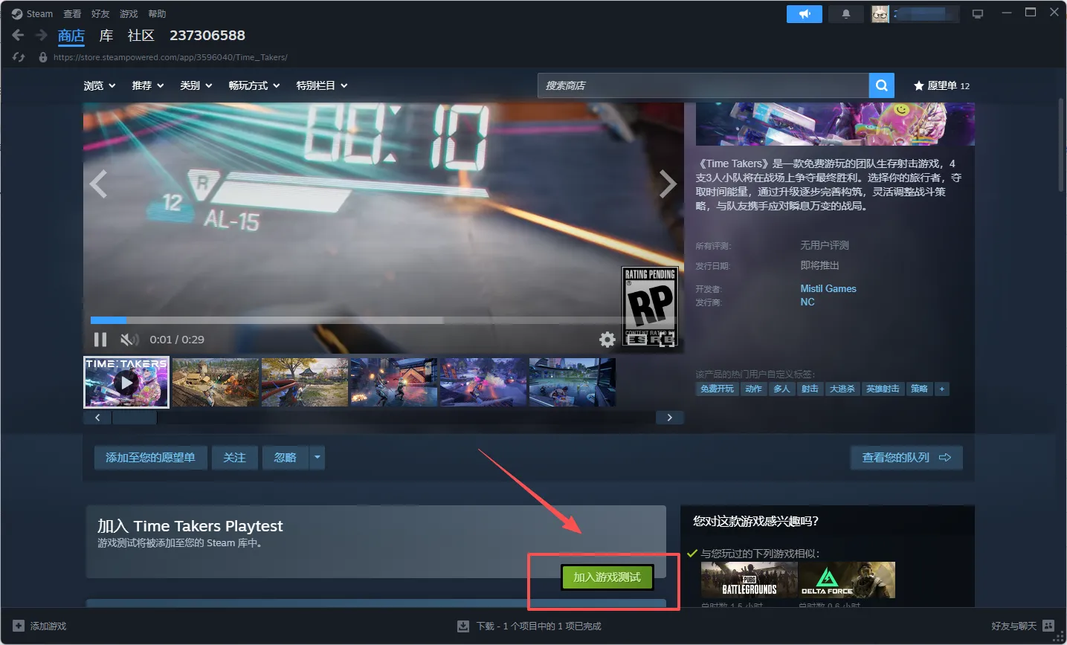This screenshot has height=645, width=1067.
Task: Open developer Mistil Games link
Action: click(828, 288)
